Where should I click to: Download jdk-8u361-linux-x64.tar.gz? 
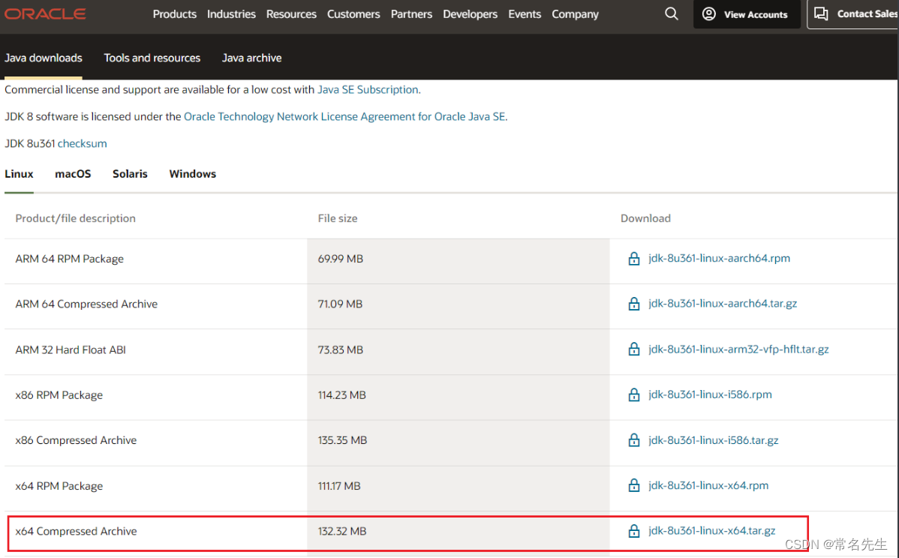[711, 531]
